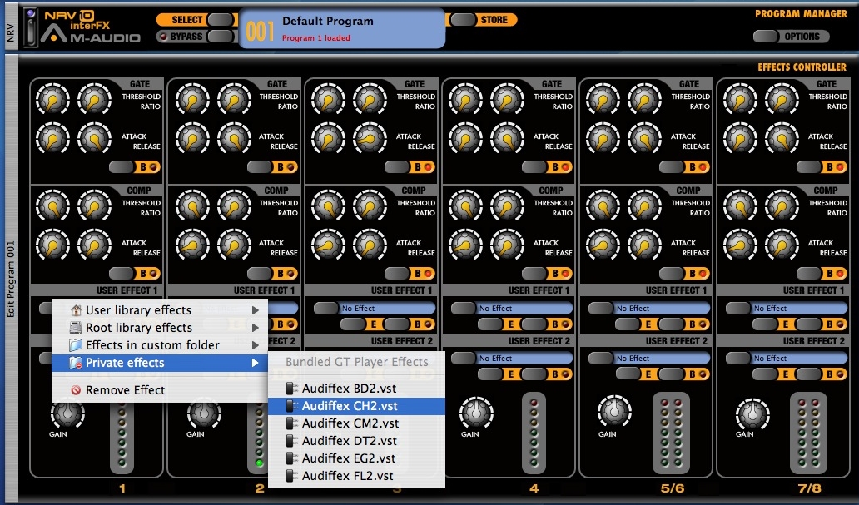This screenshot has width=859, height=505.
Task: Select Private effects menu item
Action: tap(160, 363)
